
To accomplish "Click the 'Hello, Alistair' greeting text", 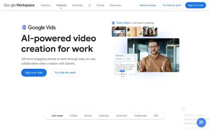I will click(124, 23).
